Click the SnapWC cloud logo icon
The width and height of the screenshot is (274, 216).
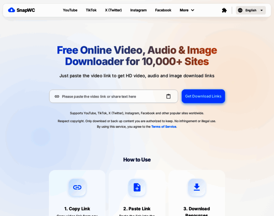(12, 10)
